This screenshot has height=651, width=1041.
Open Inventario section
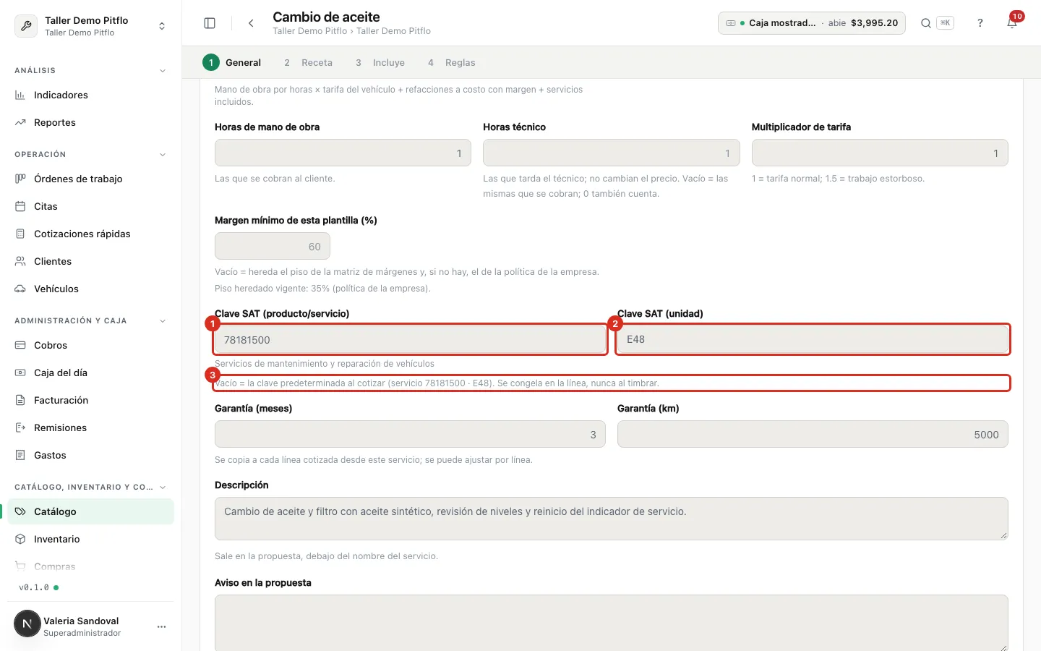click(90, 539)
